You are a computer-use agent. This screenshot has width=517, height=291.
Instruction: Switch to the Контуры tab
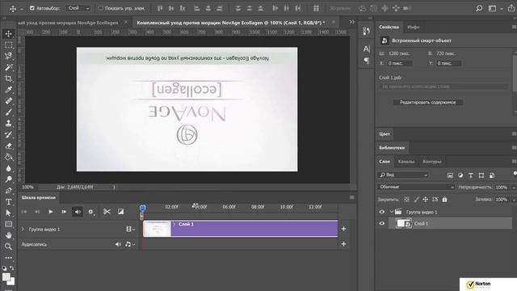point(431,162)
